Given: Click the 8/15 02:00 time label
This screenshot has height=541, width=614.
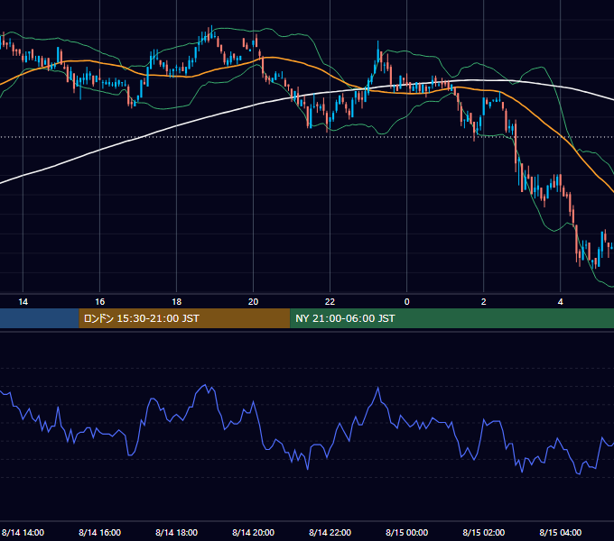Looking at the screenshot, I should (484, 532).
